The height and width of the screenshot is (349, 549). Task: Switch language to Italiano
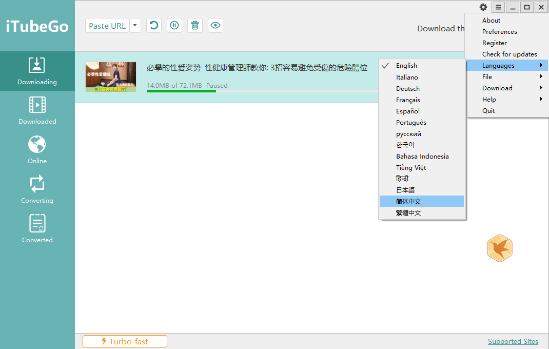pyautogui.click(x=422, y=77)
